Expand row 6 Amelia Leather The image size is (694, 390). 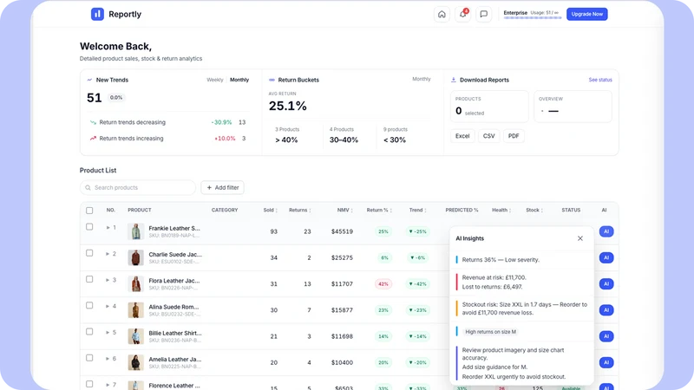(x=108, y=359)
